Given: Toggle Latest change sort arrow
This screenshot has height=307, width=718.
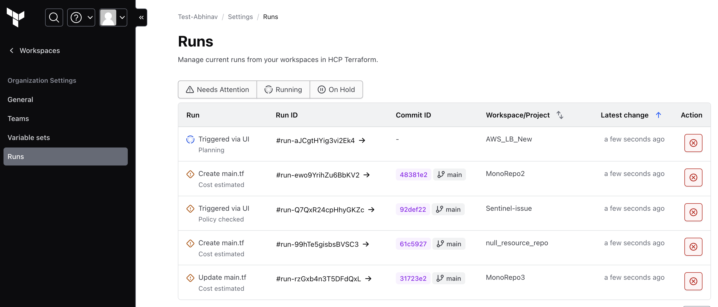Looking at the screenshot, I should (x=658, y=115).
